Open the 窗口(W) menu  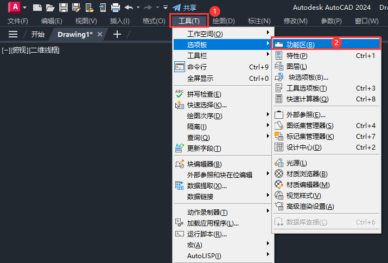point(366,21)
